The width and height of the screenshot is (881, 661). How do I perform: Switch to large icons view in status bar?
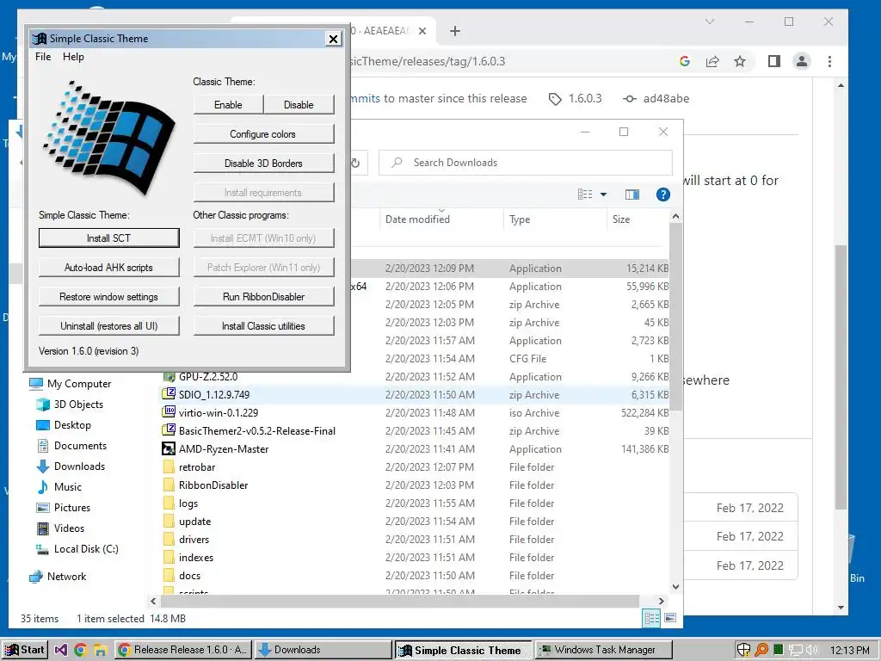coord(669,618)
